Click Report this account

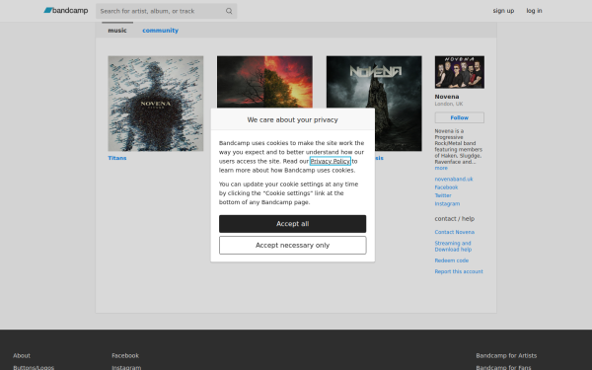pos(459,271)
